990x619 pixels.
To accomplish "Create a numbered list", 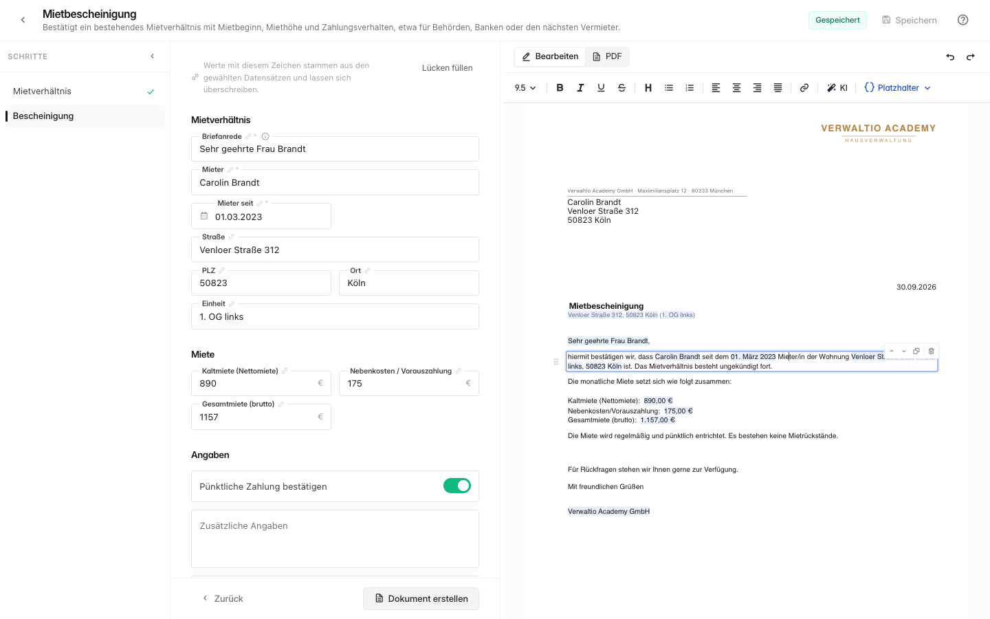I will click(x=690, y=88).
